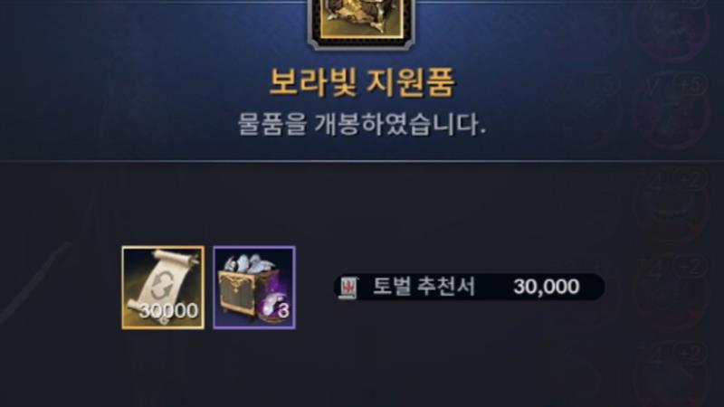
Task: Click the 보라빛 지원품 title text
Action: coord(362,83)
